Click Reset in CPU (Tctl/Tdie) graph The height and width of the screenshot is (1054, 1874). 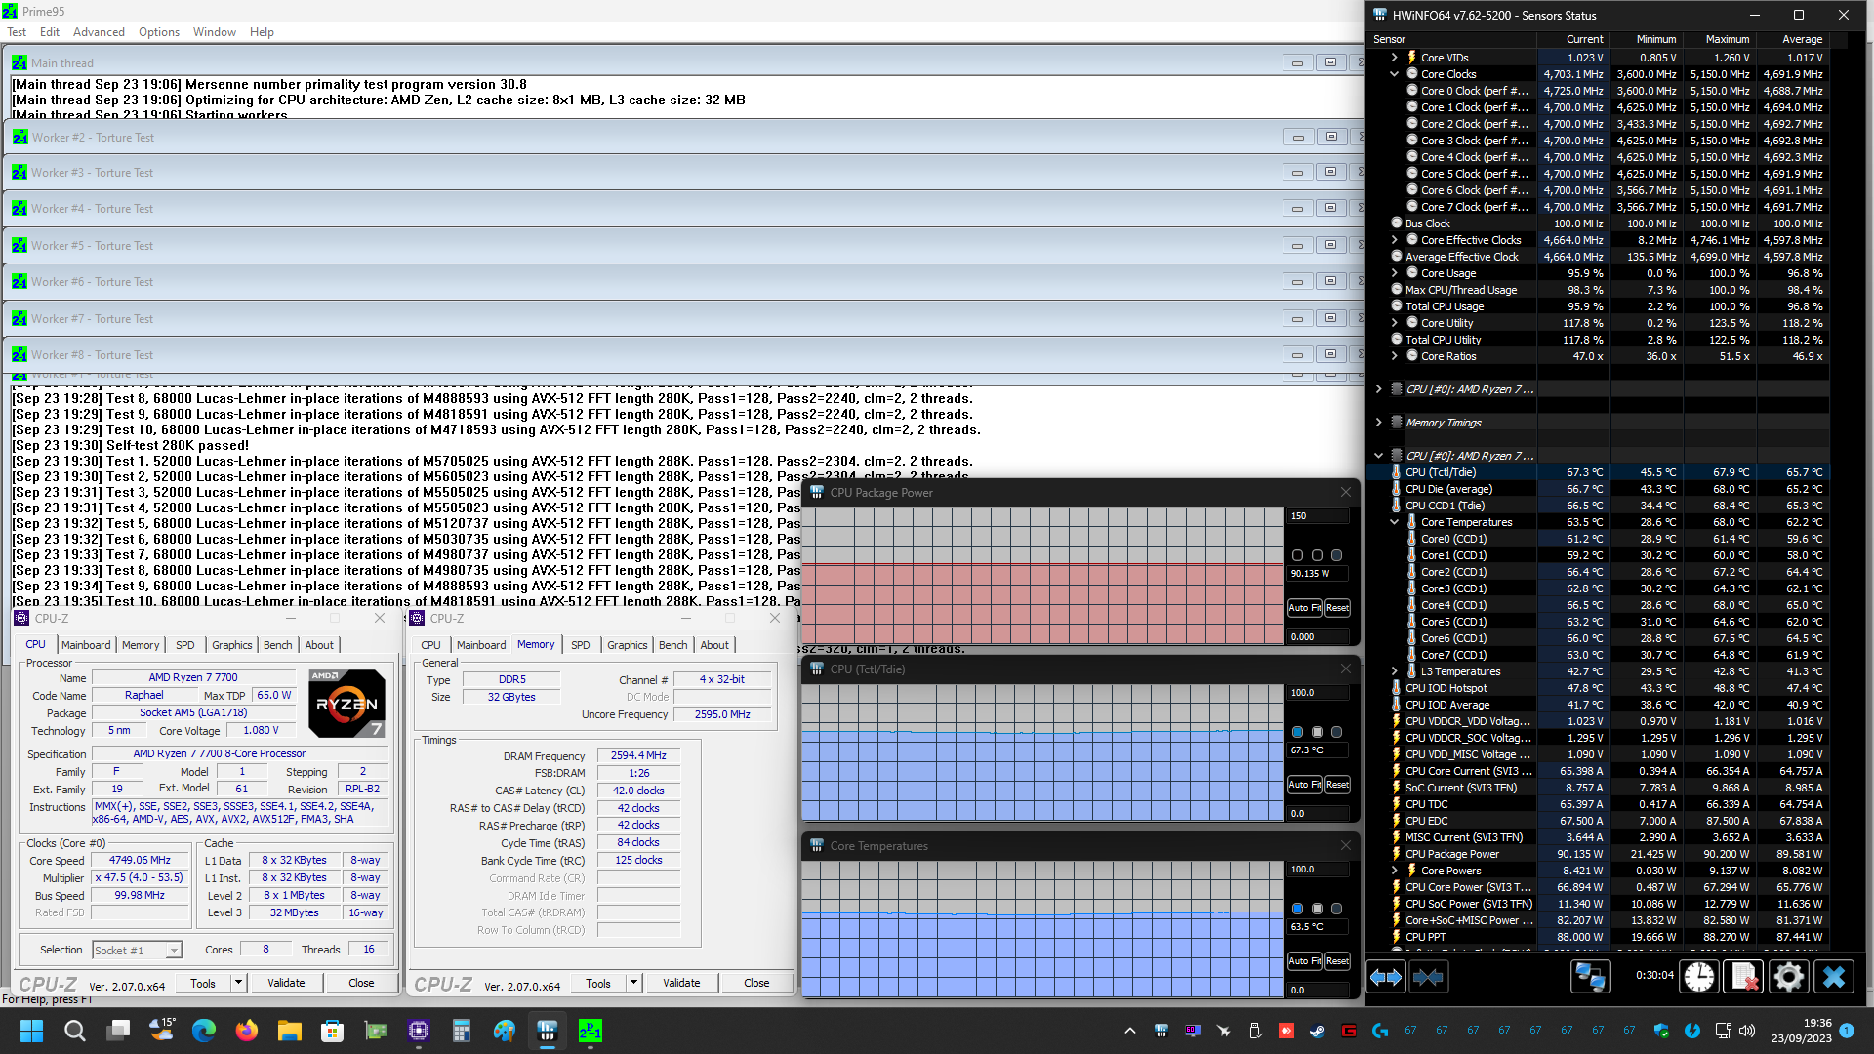click(1338, 785)
